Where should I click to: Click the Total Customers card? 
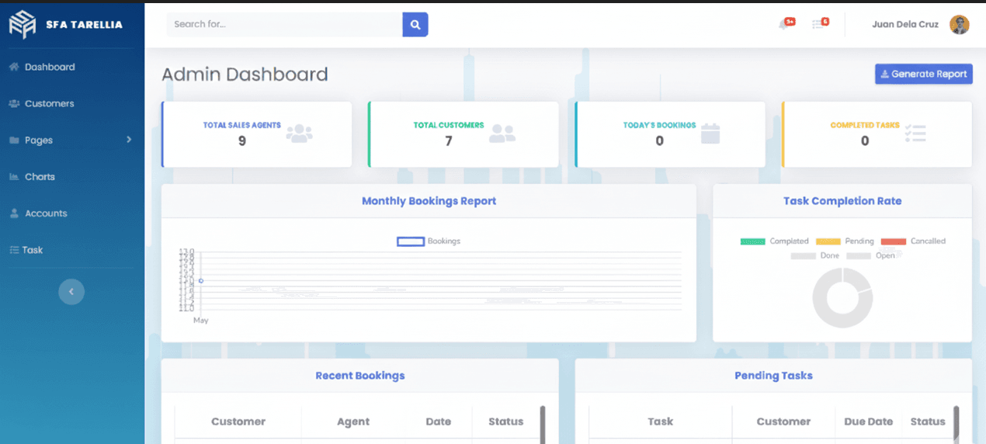click(463, 134)
